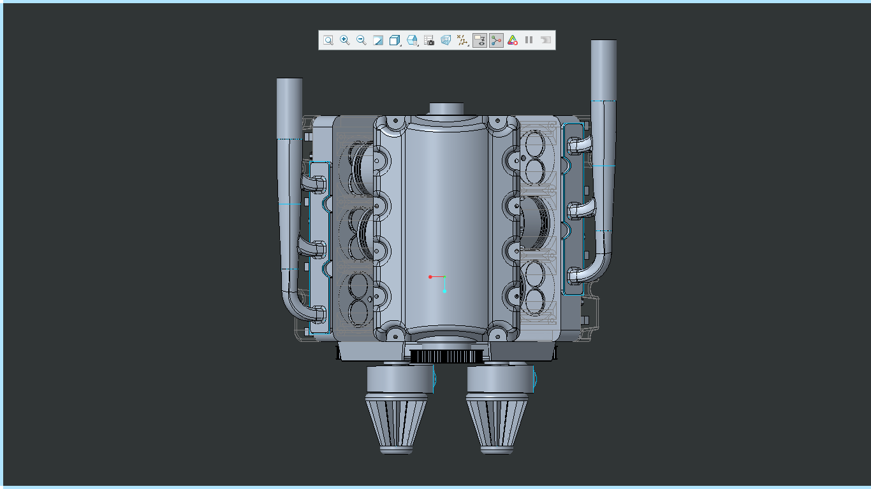
Task: Open the Saved Orientations dropdown
Action: point(413,40)
